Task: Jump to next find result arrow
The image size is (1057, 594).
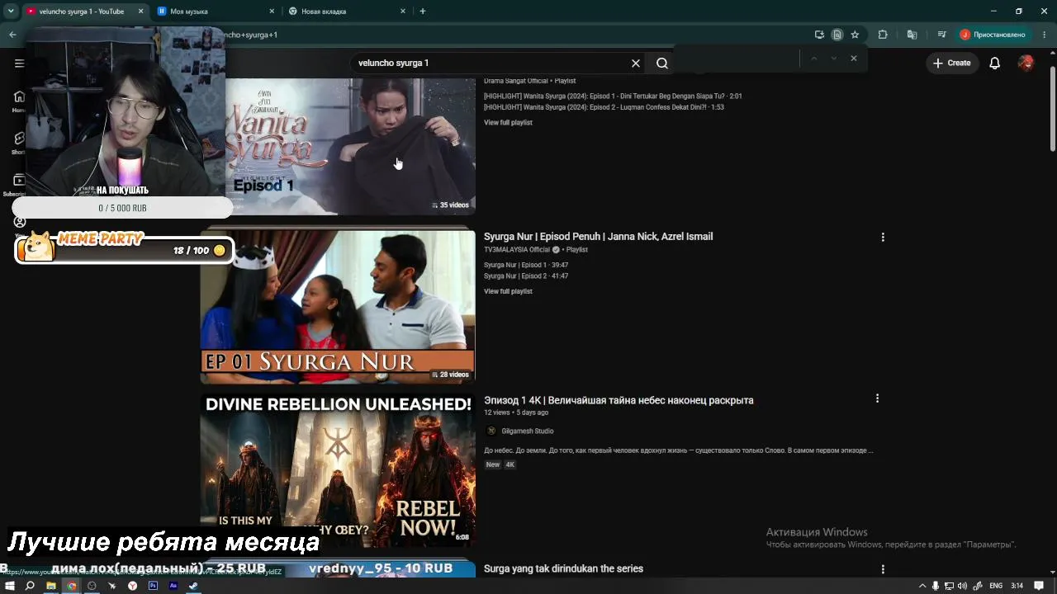Action: [833, 59]
